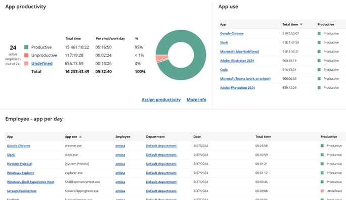The image size is (346, 200).
Task: Sort App use by Total time arrow
Action: tap(301, 24)
